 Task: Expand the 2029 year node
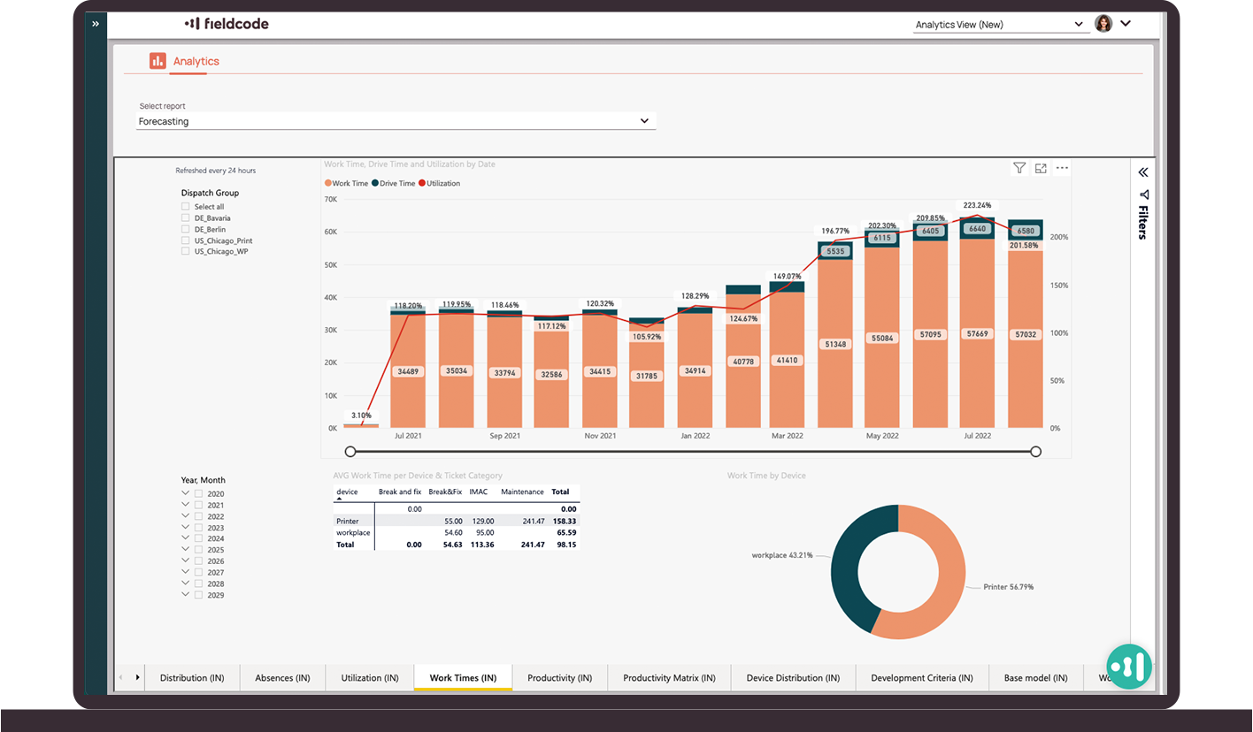coord(186,595)
